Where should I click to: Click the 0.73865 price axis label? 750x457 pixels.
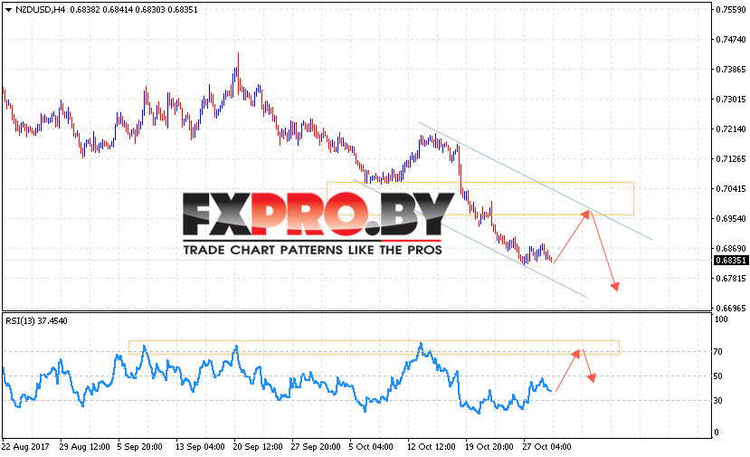(731, 70)
